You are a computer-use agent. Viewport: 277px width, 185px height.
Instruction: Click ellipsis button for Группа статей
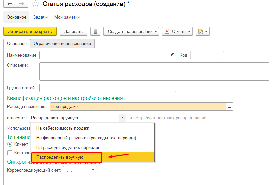pyautogui.click(x=165, y=88)
